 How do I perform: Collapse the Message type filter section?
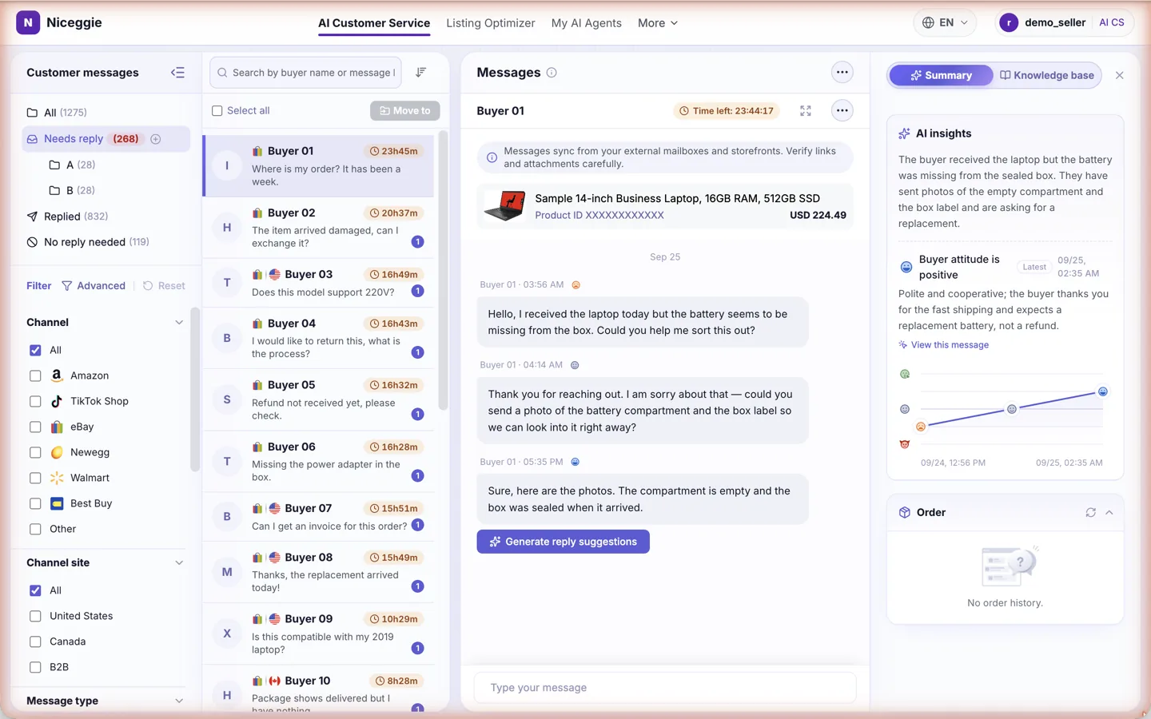(x=179, y=701)
